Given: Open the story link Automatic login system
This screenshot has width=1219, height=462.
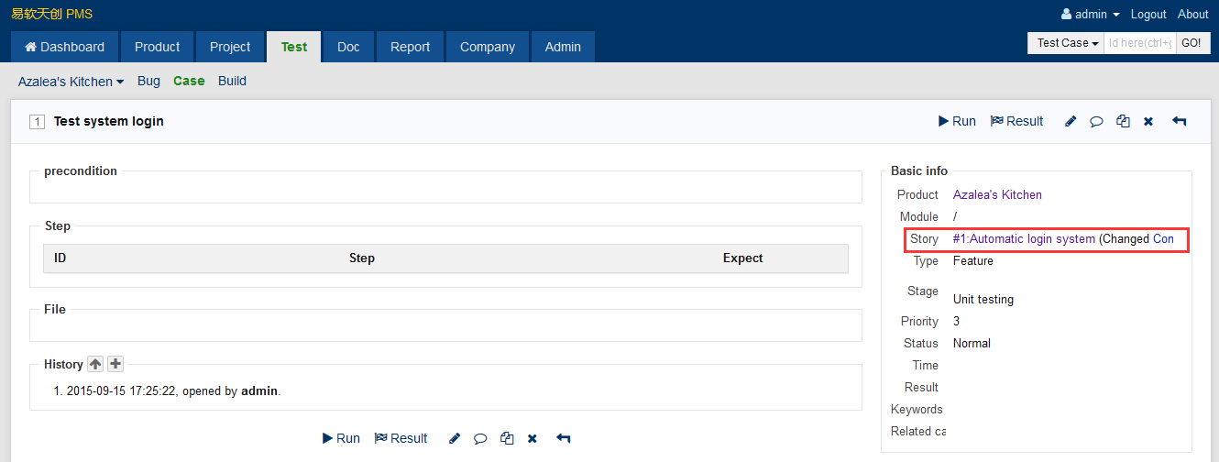Looking at the screenshot, I should pyautogui.click(x=1024, y=238).
